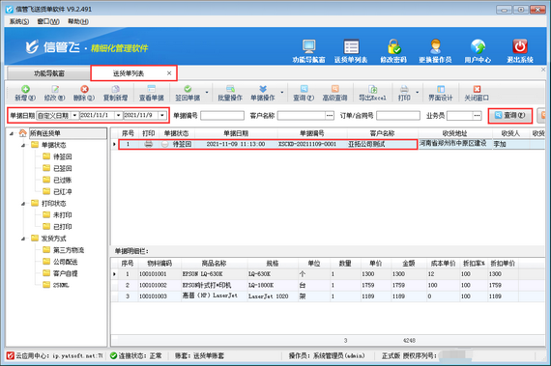Click the 新增 green plus toolbar icon
551x366 pixels.
tap(25, 89)
